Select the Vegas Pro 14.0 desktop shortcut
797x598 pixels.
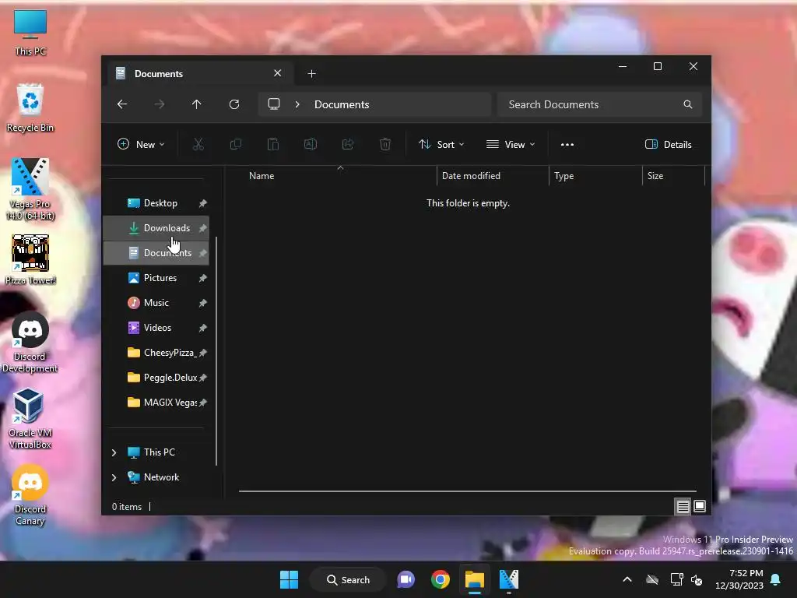pos(30,189)
